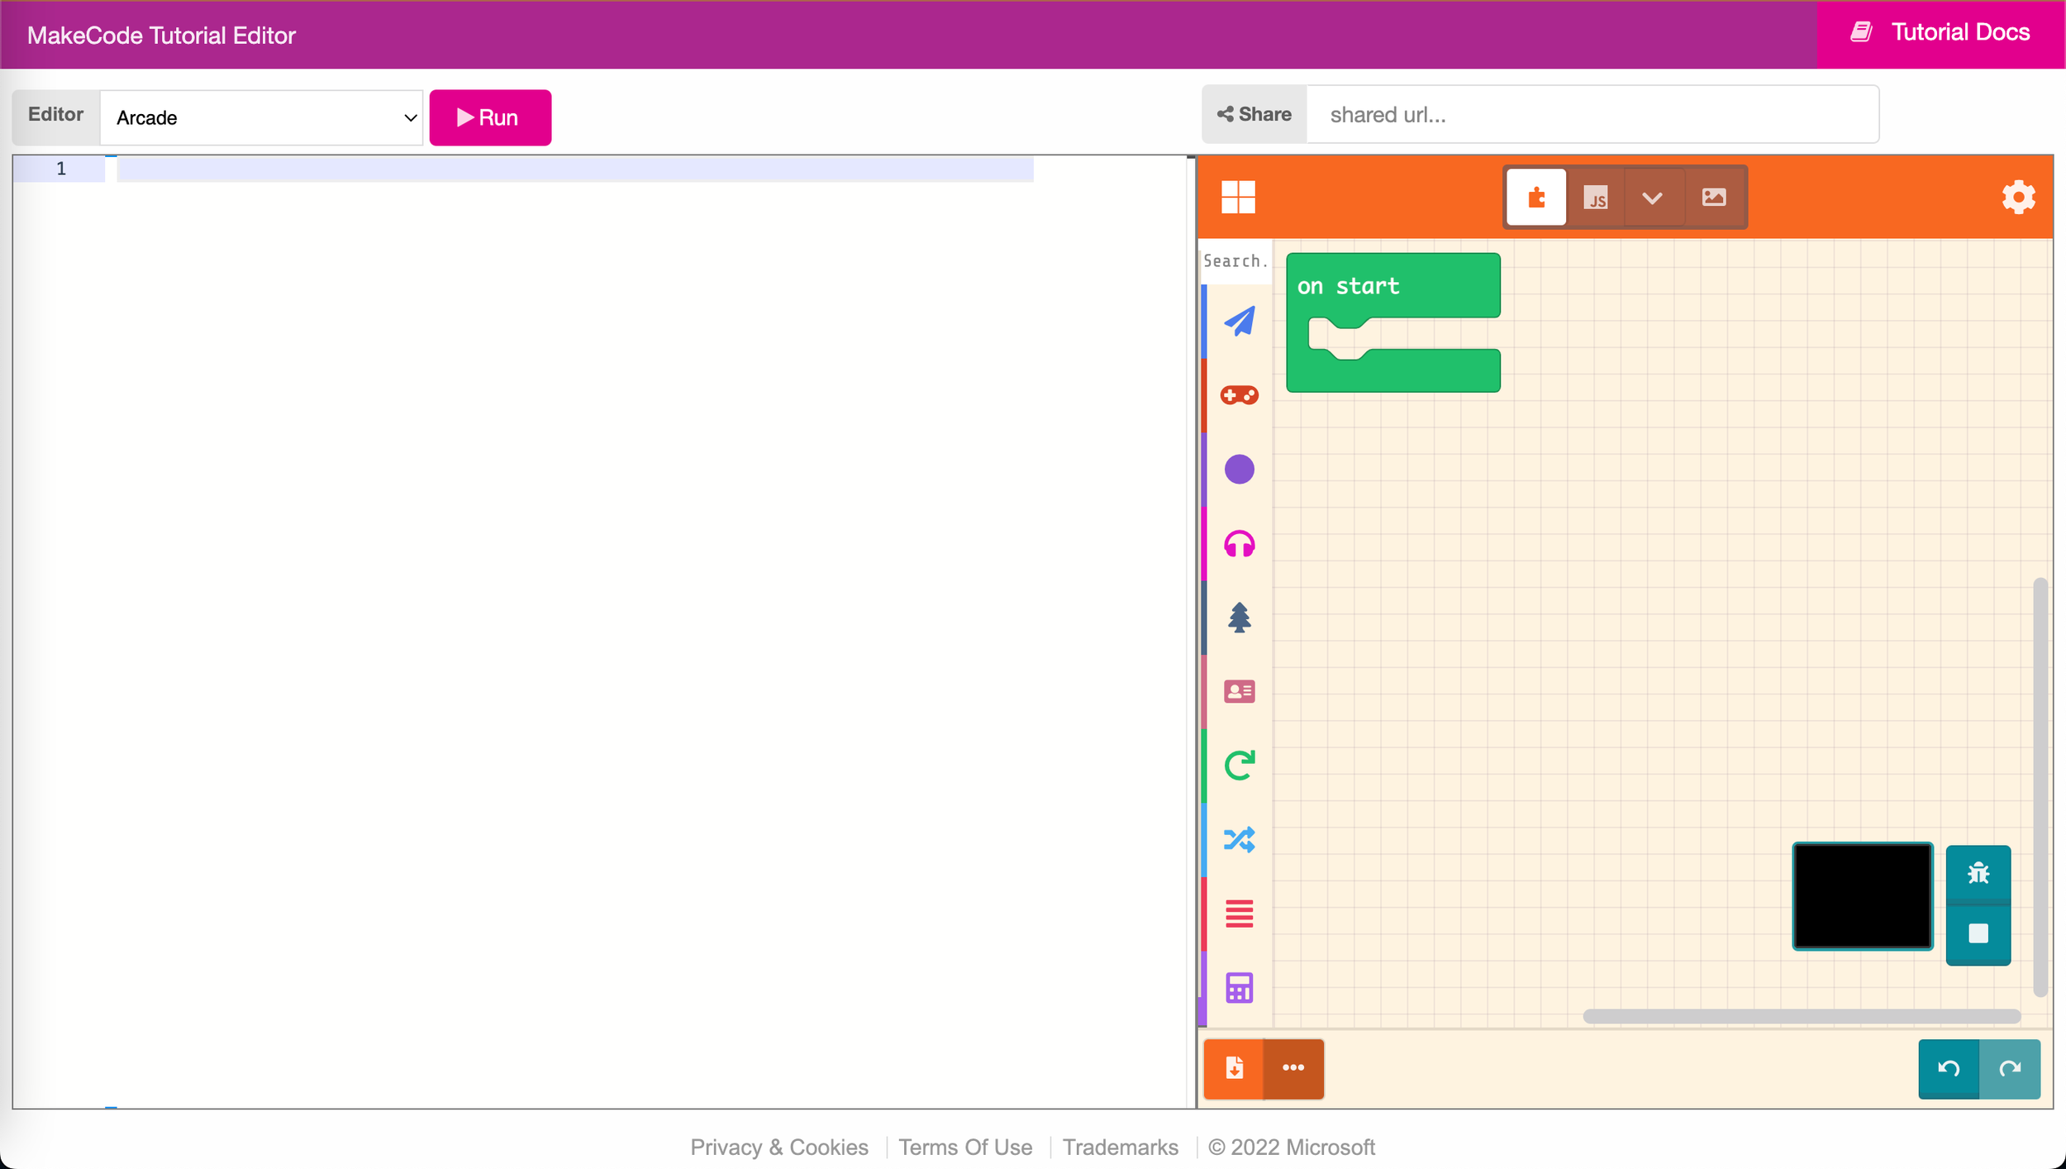The height and width of the screenshot is (1169, 2066).
Task: Open the Logic shuffle arrows icon
Action: click(x=1239, y=840)
